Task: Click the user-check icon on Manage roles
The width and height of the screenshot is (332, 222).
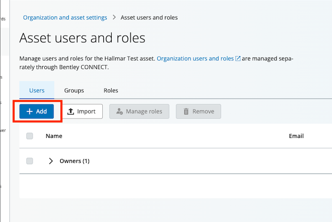Action: click(x=119, y=111)
